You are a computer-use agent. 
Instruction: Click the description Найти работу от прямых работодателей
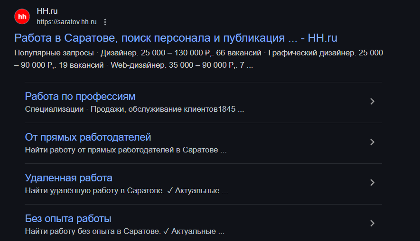(x=126, y=150)
